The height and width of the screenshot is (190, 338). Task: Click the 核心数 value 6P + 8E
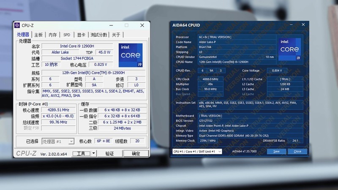coord(104,141)
